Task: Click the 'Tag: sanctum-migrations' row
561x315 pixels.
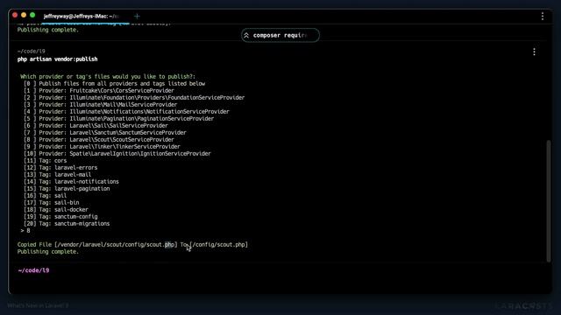Action: (x=67, y=224)
